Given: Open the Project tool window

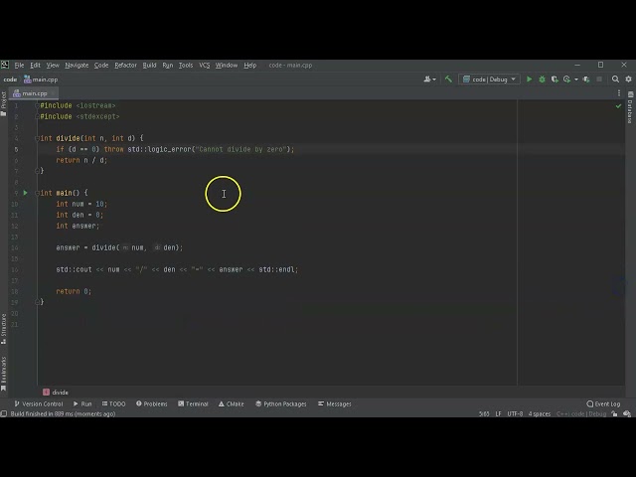Looking at the screenshot, I should tap(4, 103).
